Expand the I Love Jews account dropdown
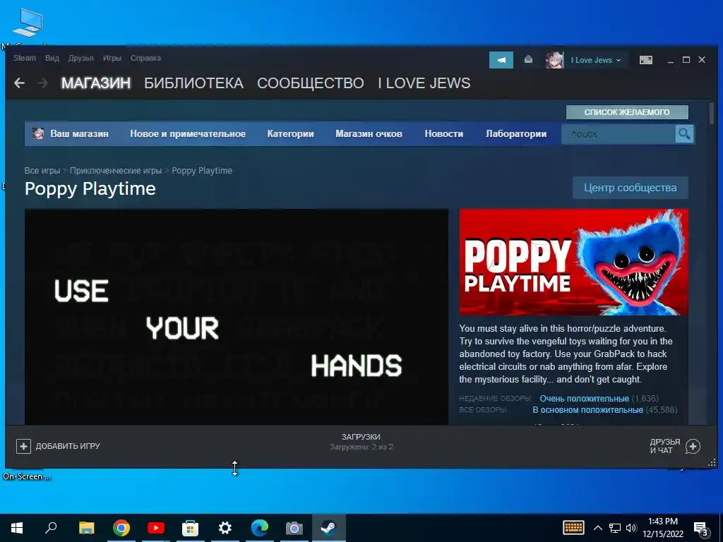Viewport: 723px width, 542px height. tap(596, 60)
